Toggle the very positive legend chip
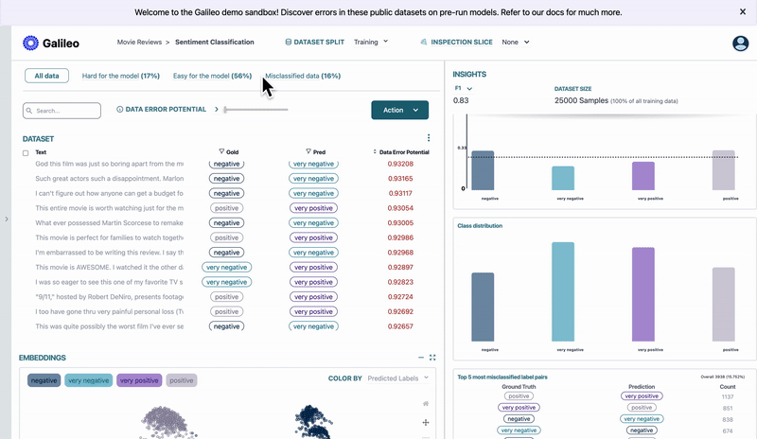 tap(139, 380)
